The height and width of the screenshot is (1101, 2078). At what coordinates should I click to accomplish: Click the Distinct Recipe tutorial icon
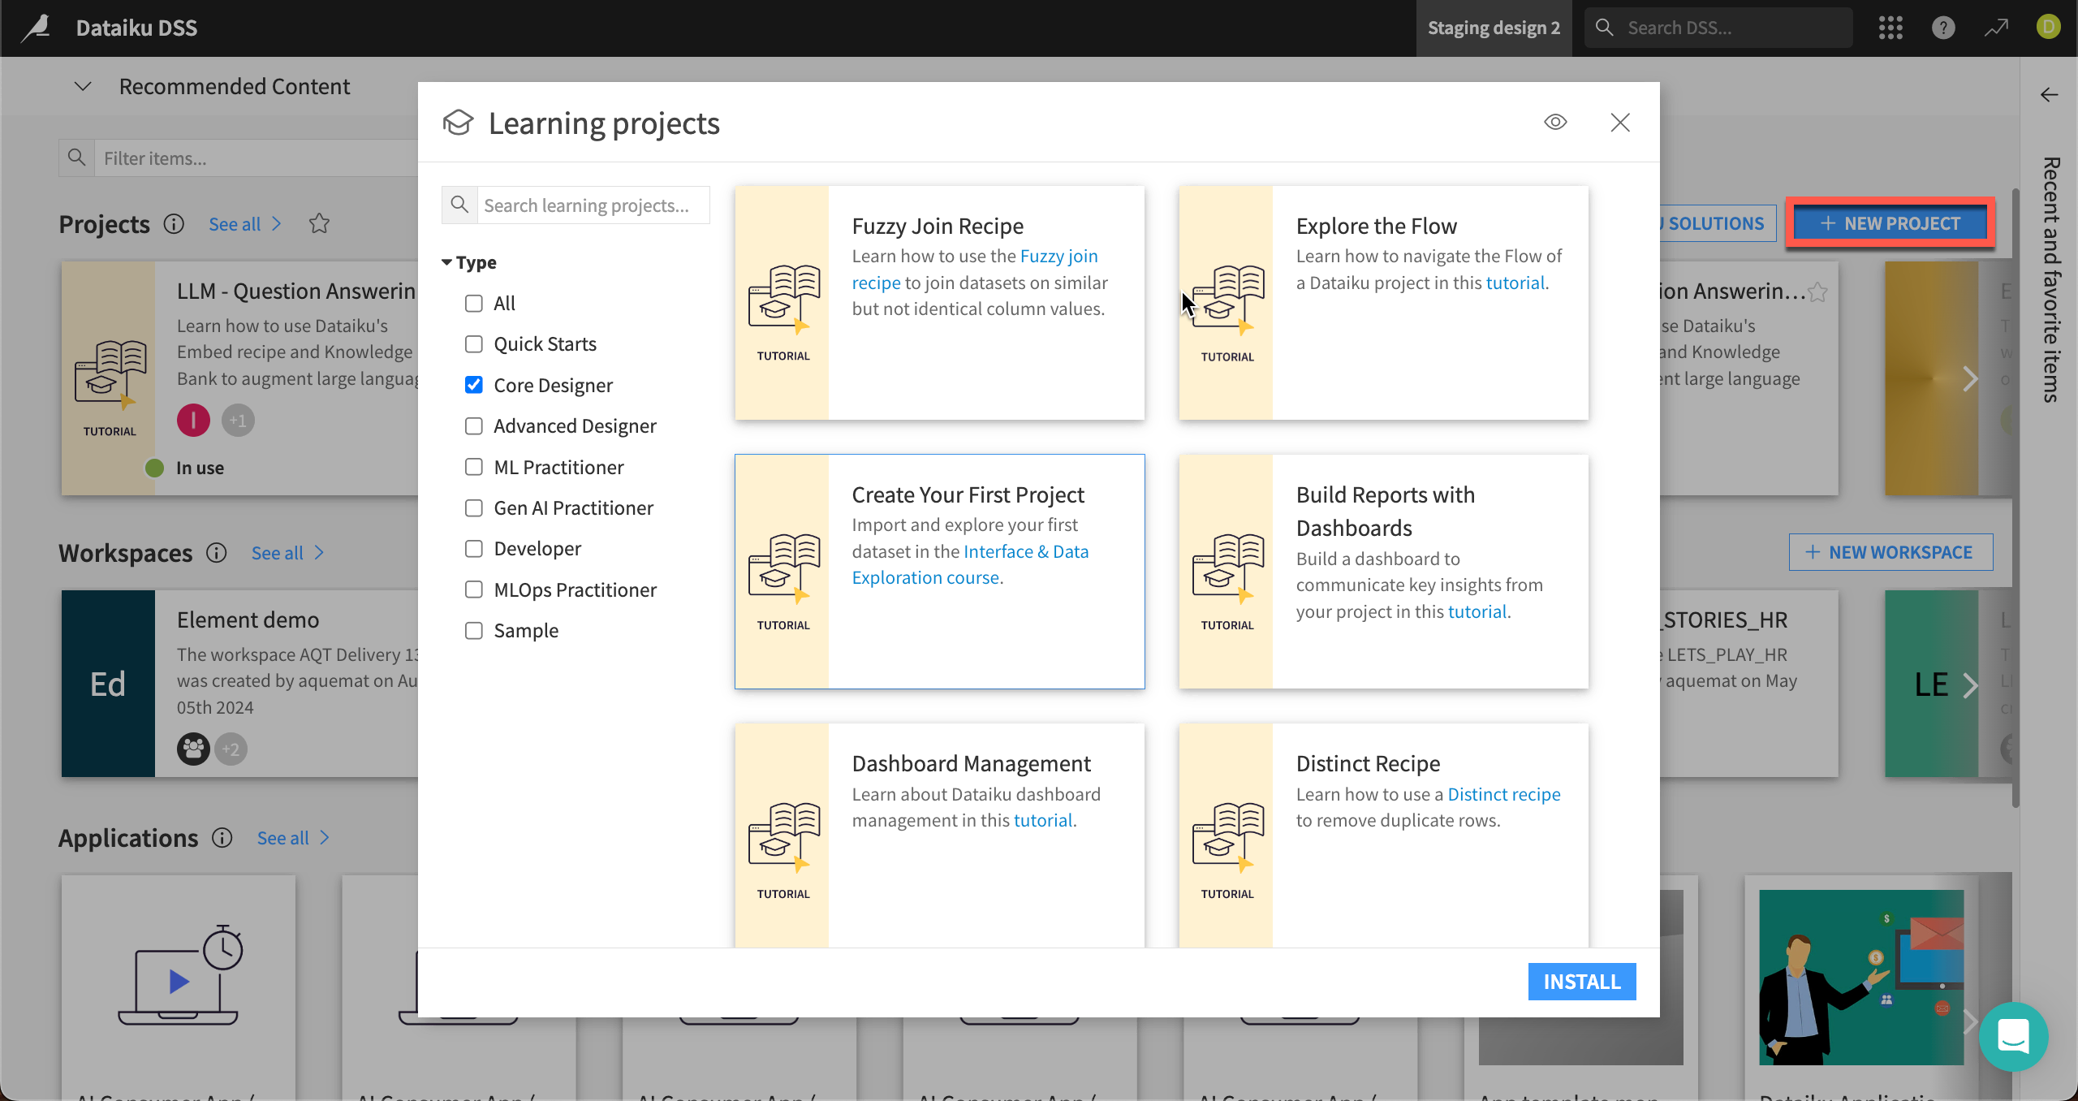point(1228,839)
